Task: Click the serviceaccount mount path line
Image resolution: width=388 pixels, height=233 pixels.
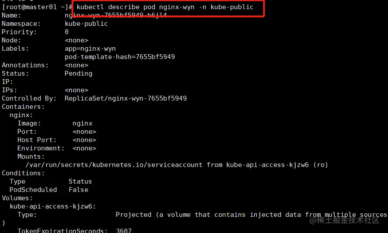Action: [177, 165]
